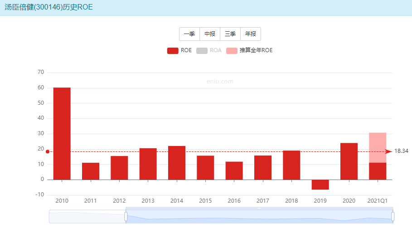Click the red dot starting the average line
This screenshot has width=412, height=229.
(48, 152)
